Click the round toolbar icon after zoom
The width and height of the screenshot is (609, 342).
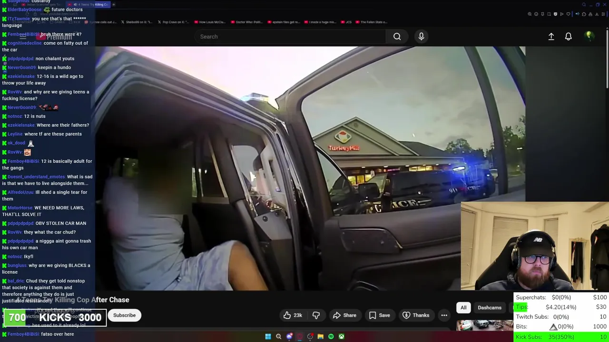tap(536, 14)
